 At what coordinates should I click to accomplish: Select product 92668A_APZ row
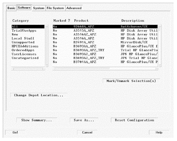pos(105,27)
